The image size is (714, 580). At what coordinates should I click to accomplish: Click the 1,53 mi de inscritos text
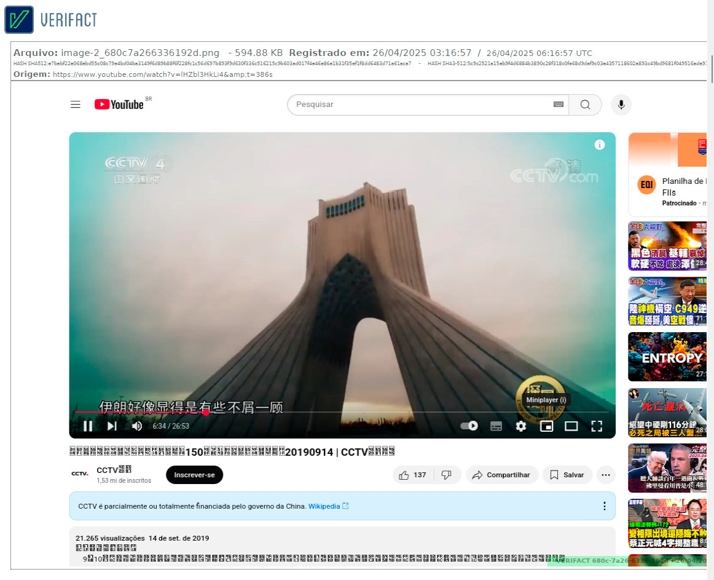pyautogui.click(x=124, y=480)
